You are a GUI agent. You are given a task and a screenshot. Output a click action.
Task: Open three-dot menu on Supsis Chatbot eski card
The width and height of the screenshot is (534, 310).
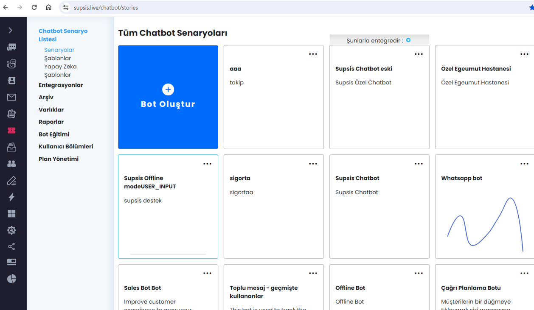[x=419, y=54]
